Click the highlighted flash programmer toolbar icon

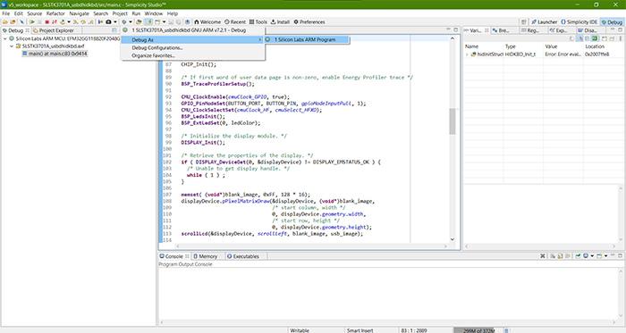pyautogui.click(x=148, y=22)
